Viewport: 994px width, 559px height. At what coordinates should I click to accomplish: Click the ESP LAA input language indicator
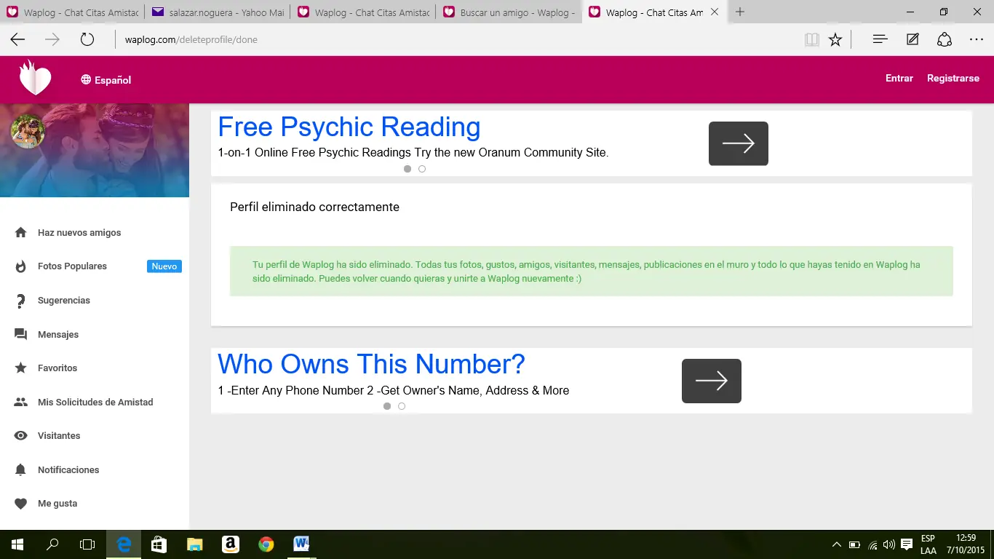click(928, 544)
